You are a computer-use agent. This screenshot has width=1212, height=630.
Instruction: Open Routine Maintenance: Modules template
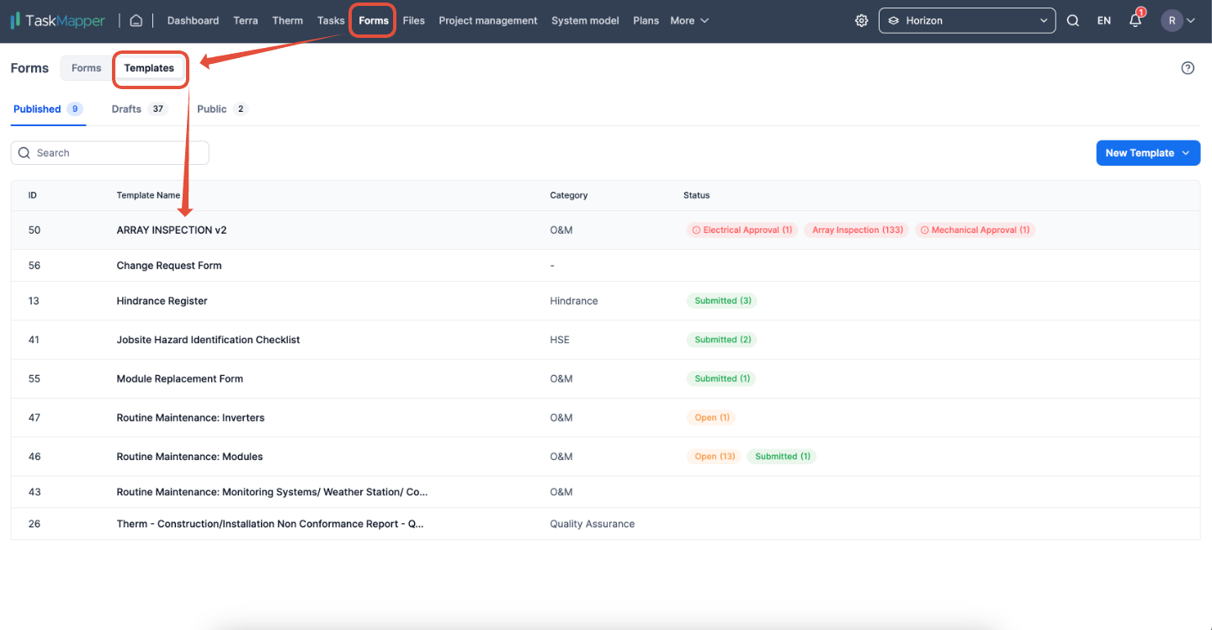click(189, 457)
